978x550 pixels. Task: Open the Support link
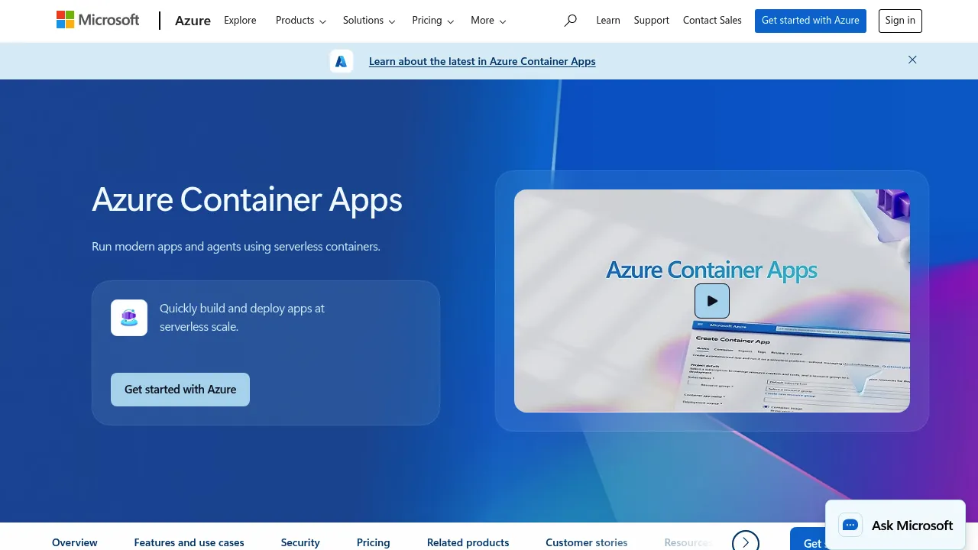(652, 21)
